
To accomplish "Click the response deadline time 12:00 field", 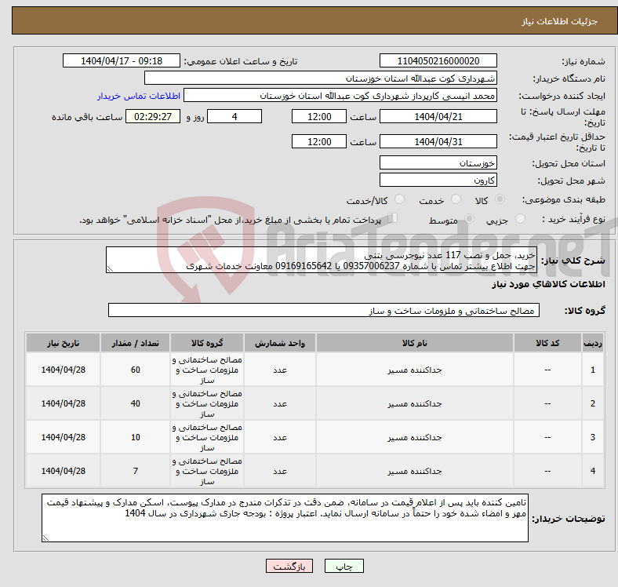I will 319,116.
